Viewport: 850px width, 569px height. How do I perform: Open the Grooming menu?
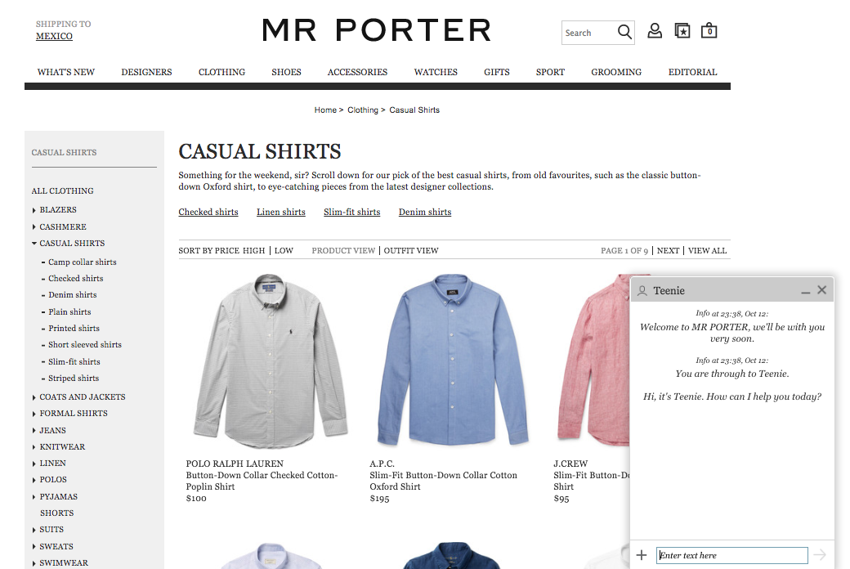[616, 72]
